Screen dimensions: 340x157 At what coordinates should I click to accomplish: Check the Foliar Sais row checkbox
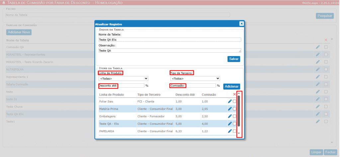point(235,101)
